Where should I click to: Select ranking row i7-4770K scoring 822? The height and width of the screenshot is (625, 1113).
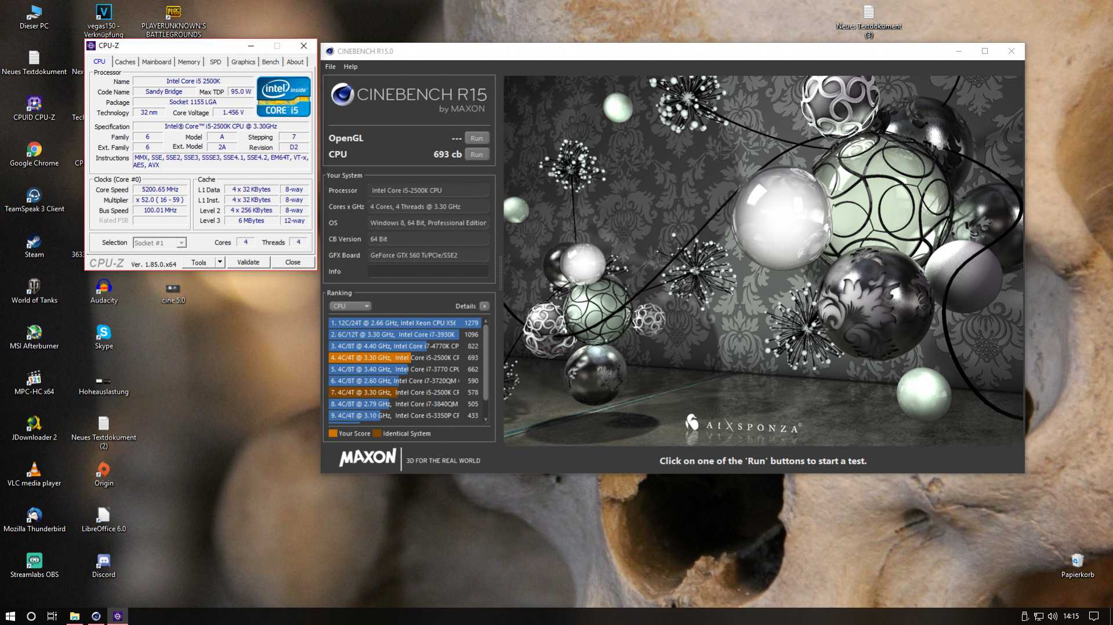pos(404,346)
